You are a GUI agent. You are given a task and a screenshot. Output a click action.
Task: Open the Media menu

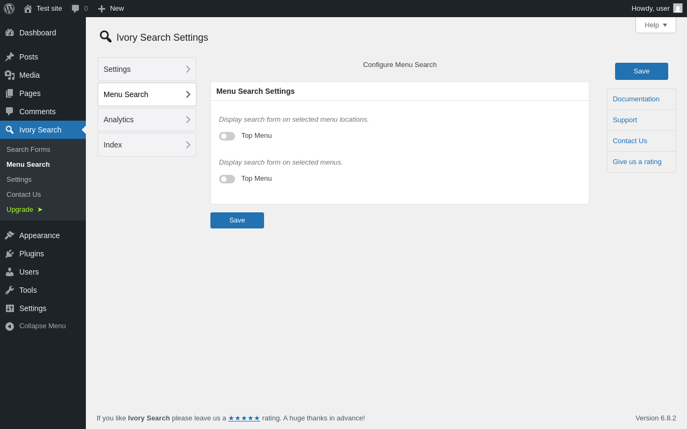click(x=43, y=75)
